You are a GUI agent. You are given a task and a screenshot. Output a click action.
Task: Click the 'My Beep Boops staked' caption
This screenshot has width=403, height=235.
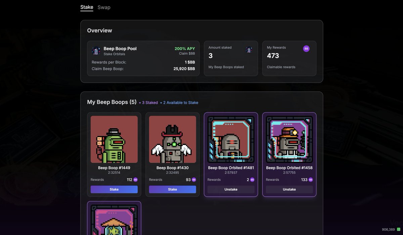pyautogui.click(x=226, y=67)
